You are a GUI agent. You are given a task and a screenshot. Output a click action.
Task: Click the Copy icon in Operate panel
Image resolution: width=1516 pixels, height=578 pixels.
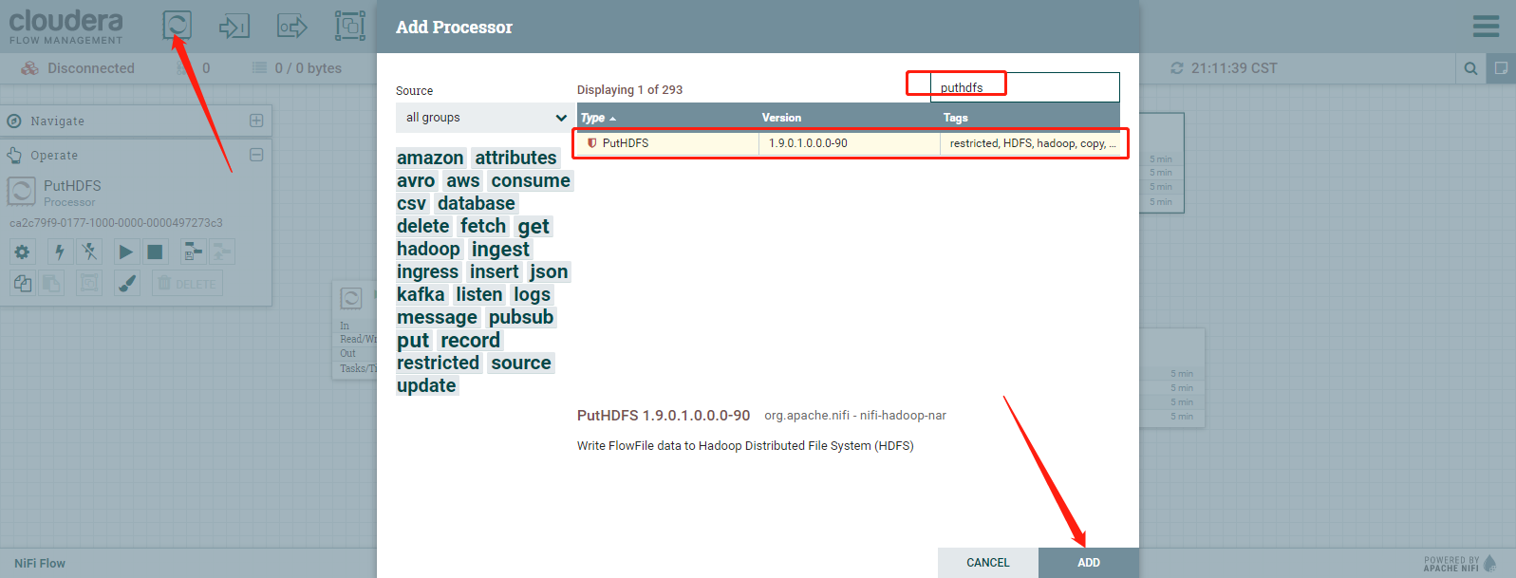point(22,283)
